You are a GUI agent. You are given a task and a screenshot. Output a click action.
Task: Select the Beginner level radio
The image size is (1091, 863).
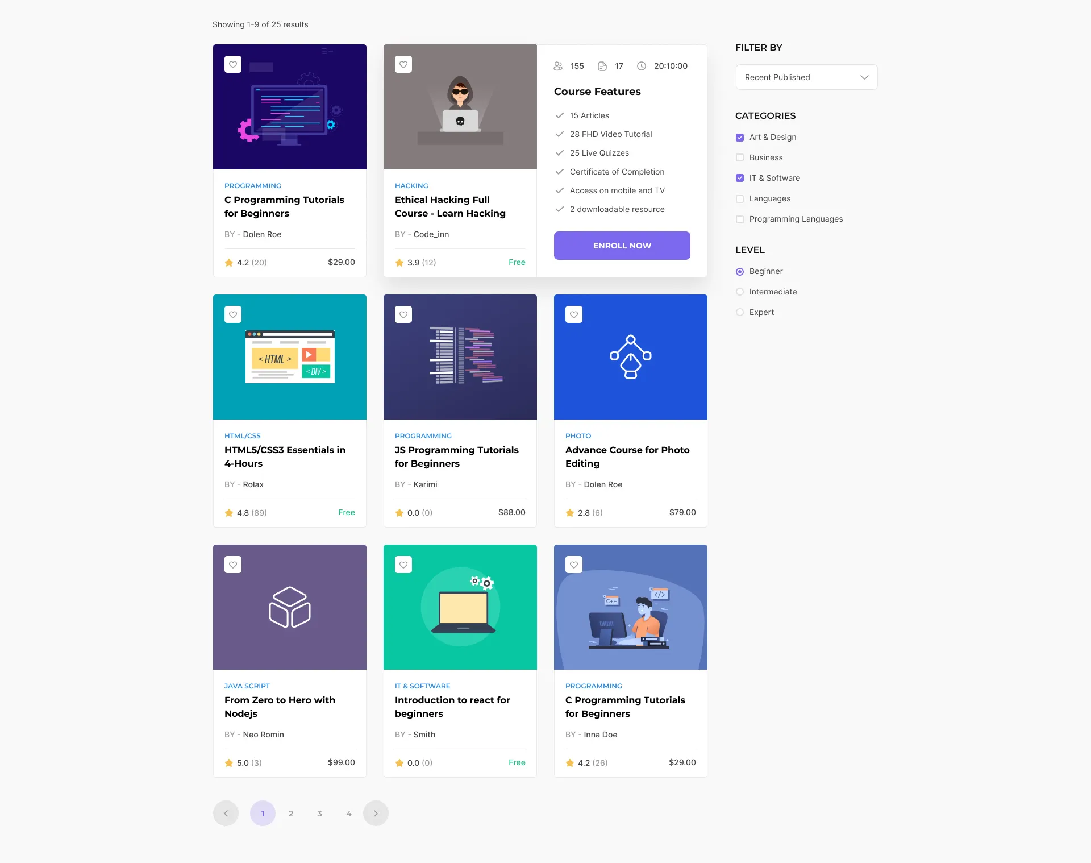click(740, 272)
